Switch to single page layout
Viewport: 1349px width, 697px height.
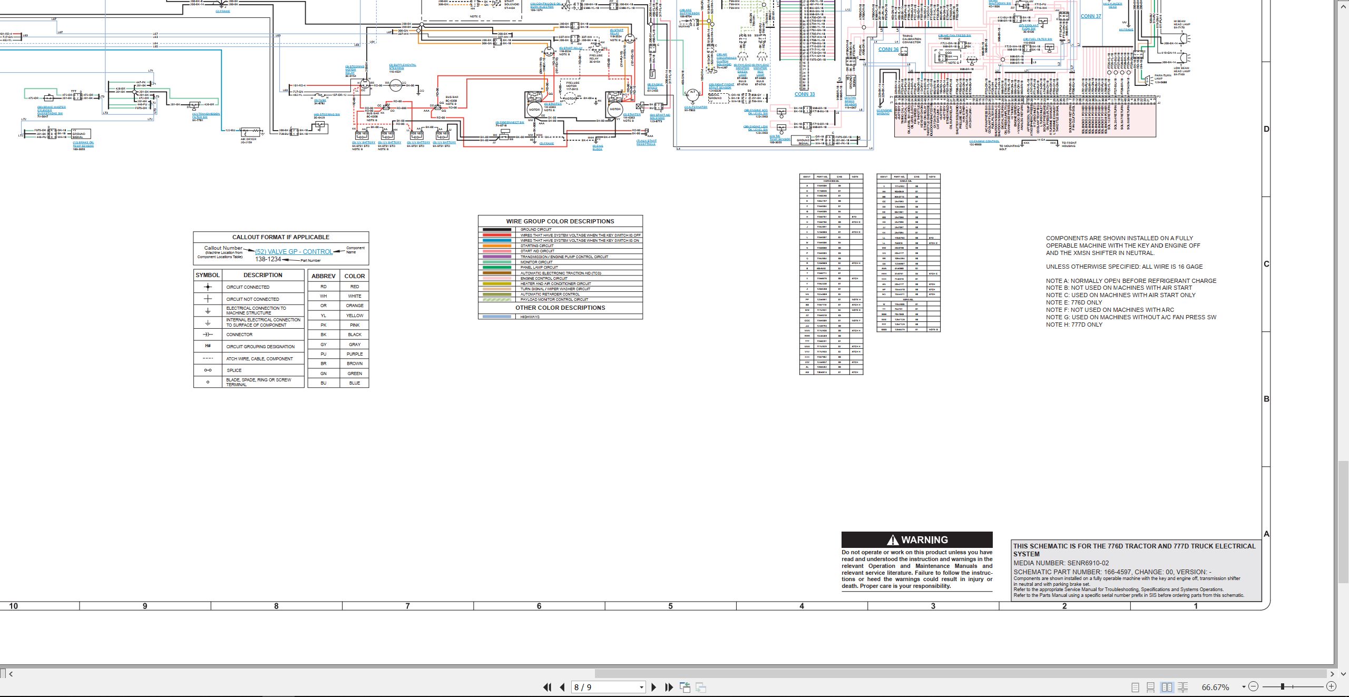(x=1136, y=687)
